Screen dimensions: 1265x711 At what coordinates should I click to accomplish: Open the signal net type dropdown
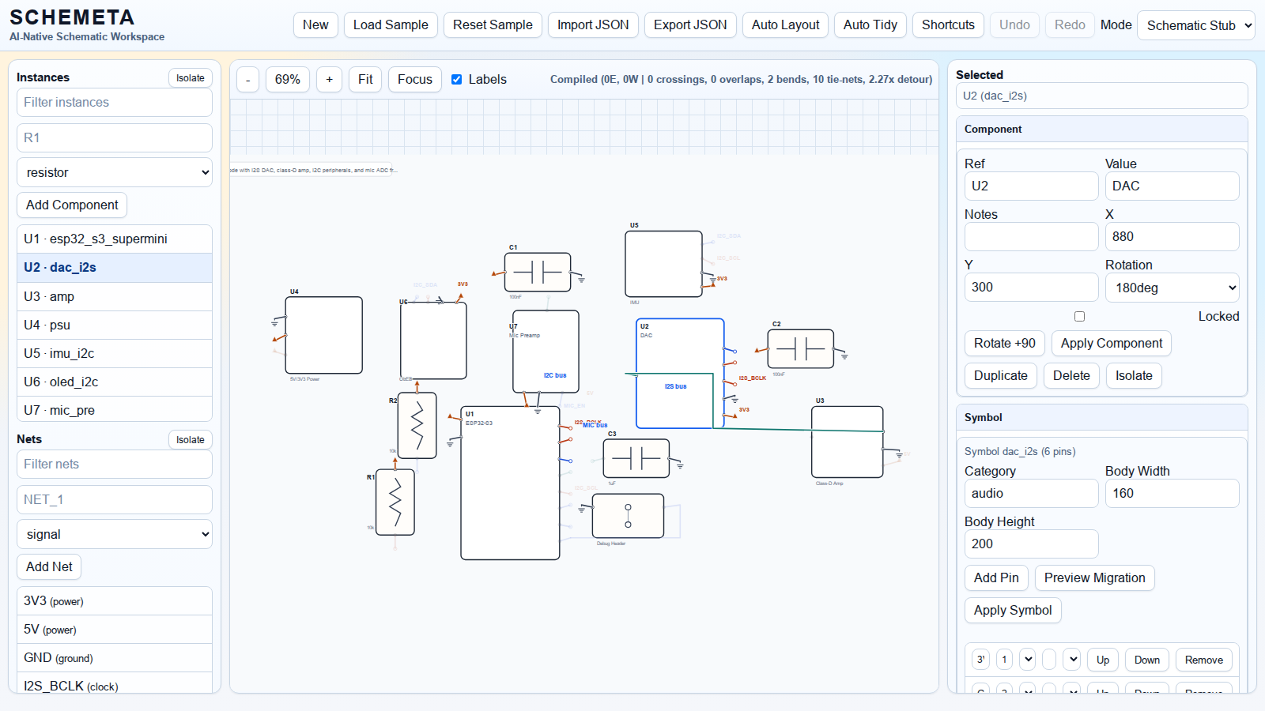click(115, 534)
